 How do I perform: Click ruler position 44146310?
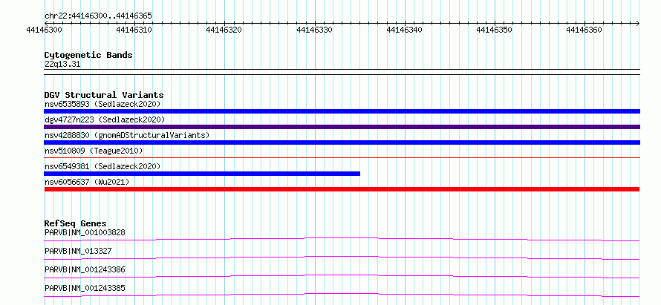134,30
